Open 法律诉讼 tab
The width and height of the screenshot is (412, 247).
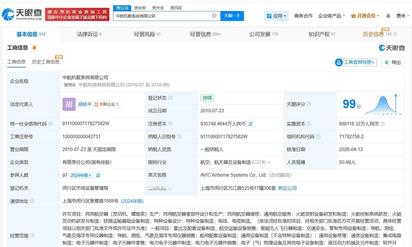(x=89, y=34)
